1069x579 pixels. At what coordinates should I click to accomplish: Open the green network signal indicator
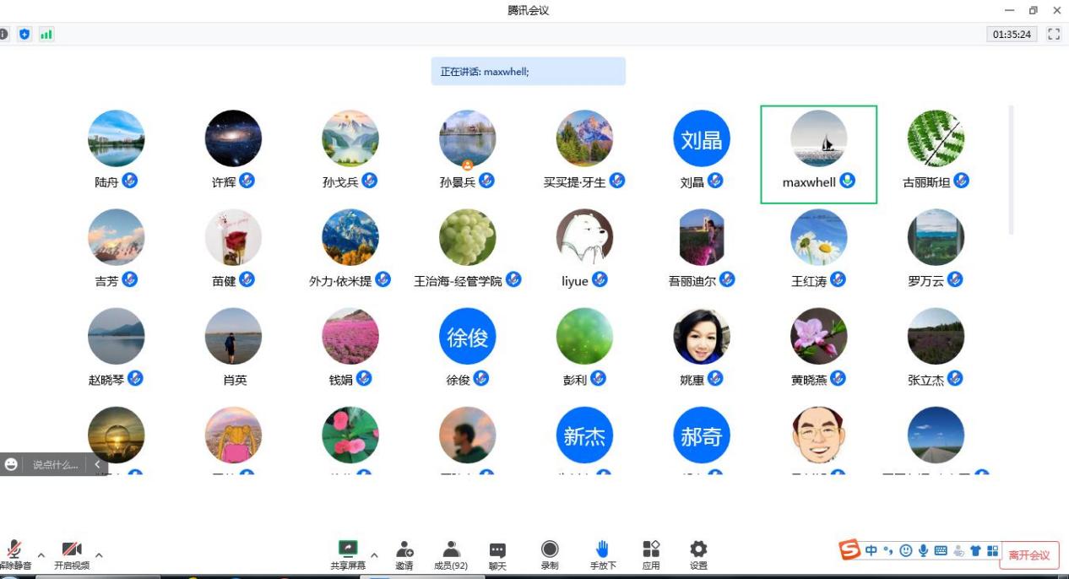46,35
